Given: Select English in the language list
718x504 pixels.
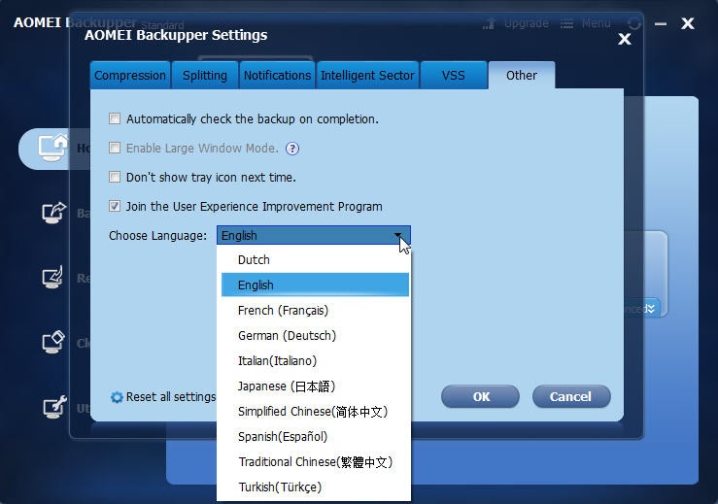Looking at the screenshot, I should coord(315,285).
